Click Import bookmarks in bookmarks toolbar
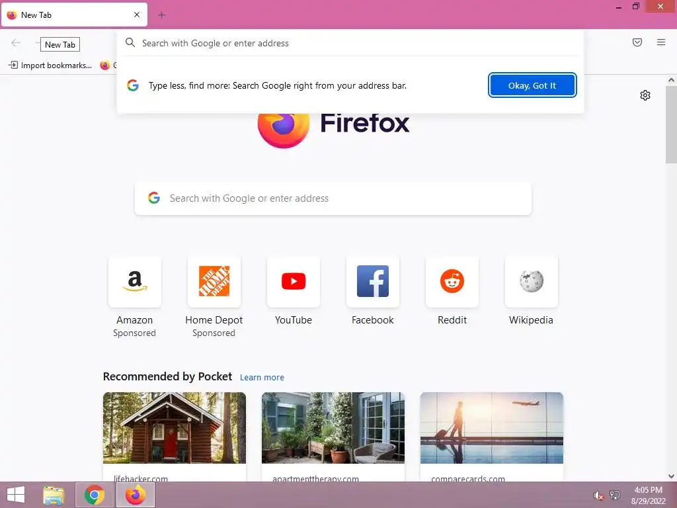The height and width of the screenshot is (508, 677). coord(50,65)
